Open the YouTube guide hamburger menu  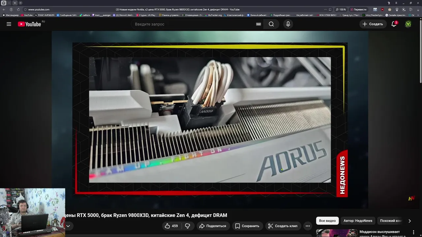tap(9, 24)
